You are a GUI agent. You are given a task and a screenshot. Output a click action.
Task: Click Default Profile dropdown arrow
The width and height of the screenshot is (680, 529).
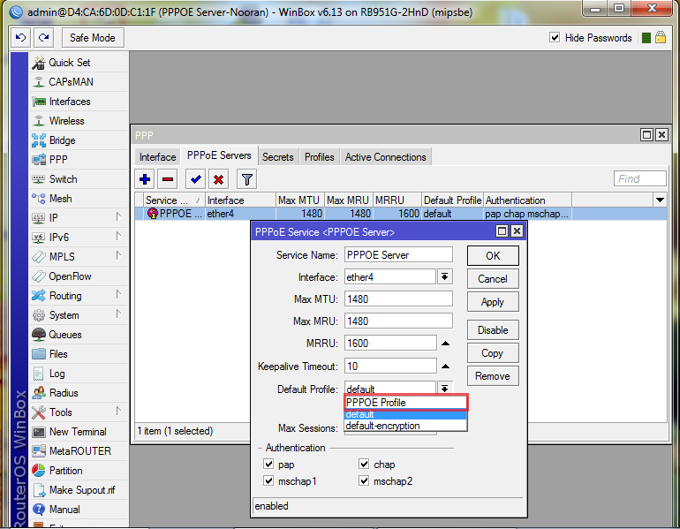pos(444,389)
